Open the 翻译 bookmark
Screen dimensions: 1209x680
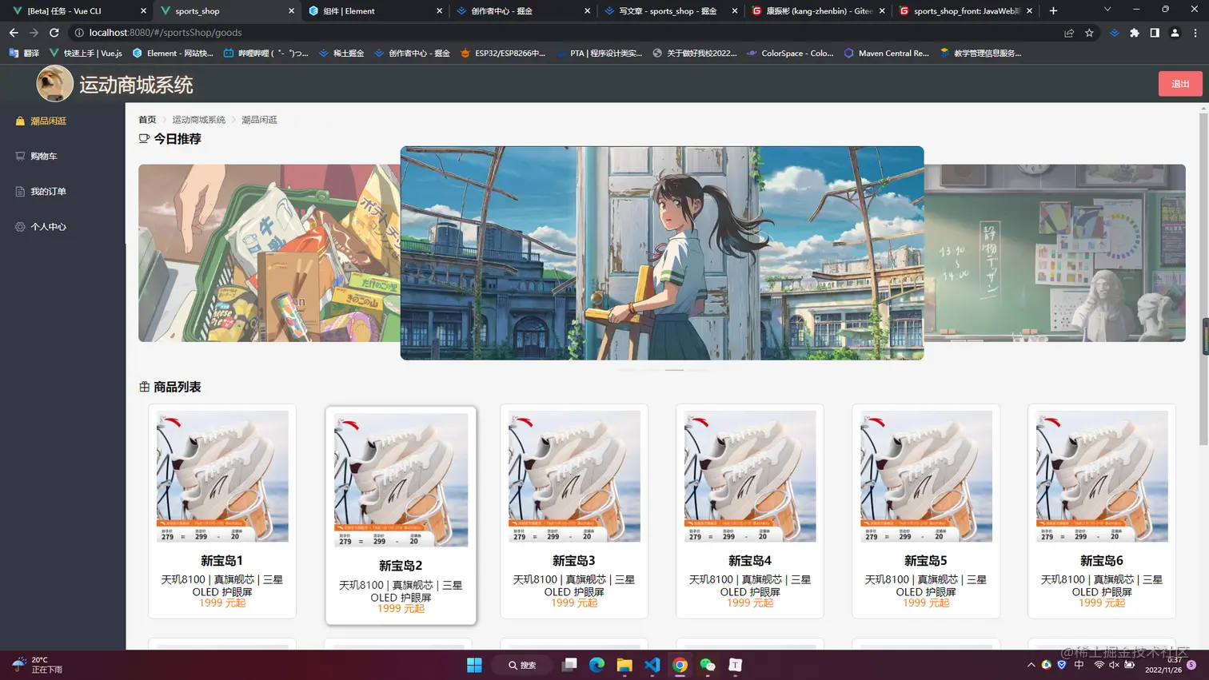[x=24, y=54]
